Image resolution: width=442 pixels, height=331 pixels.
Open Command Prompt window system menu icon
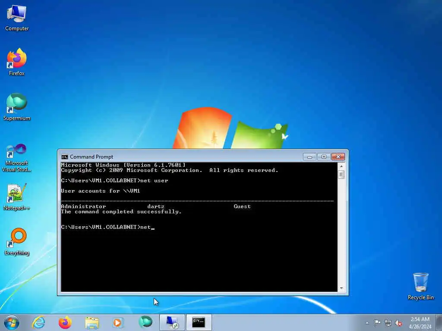point(65,157)
